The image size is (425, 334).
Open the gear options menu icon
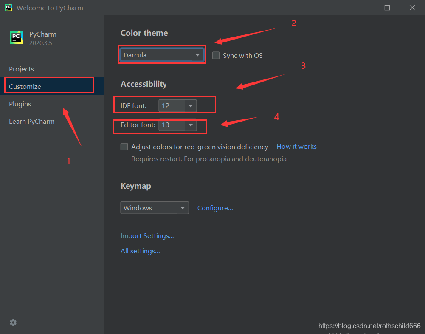13,323
